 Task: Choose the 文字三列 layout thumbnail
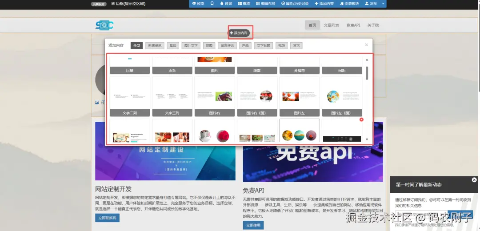tap(172, 96)
